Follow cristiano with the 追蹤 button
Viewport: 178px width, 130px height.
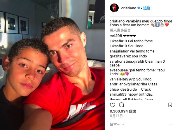point(147,8)
